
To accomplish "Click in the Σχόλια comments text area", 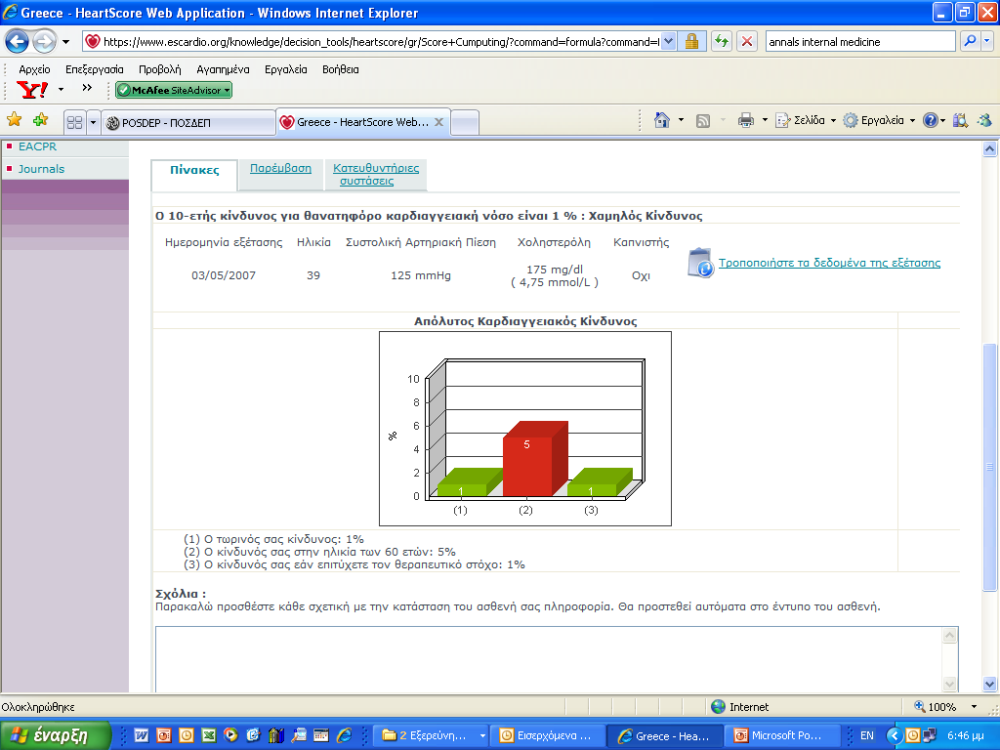I will (x=549, y=659).
